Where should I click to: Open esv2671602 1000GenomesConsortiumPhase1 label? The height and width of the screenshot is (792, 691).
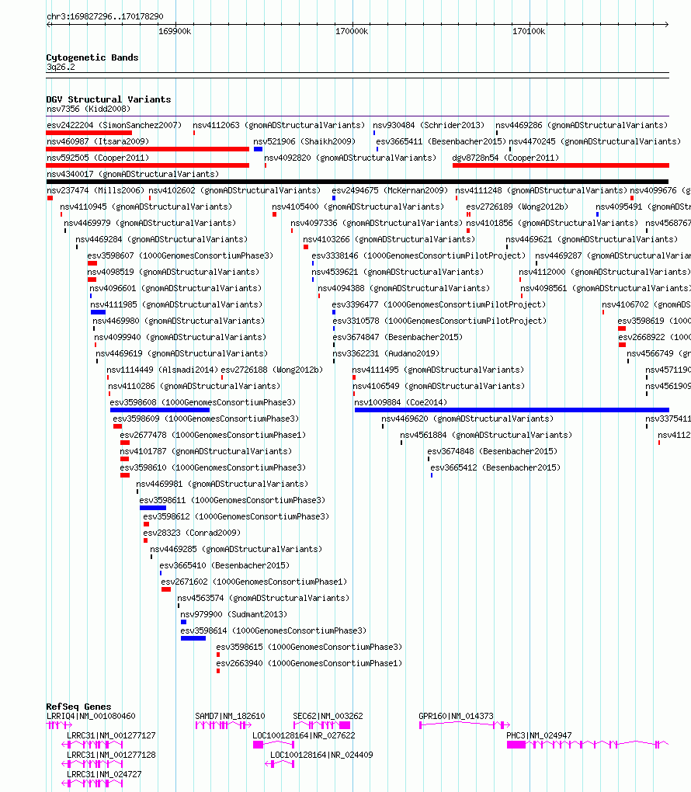point(254,582)
